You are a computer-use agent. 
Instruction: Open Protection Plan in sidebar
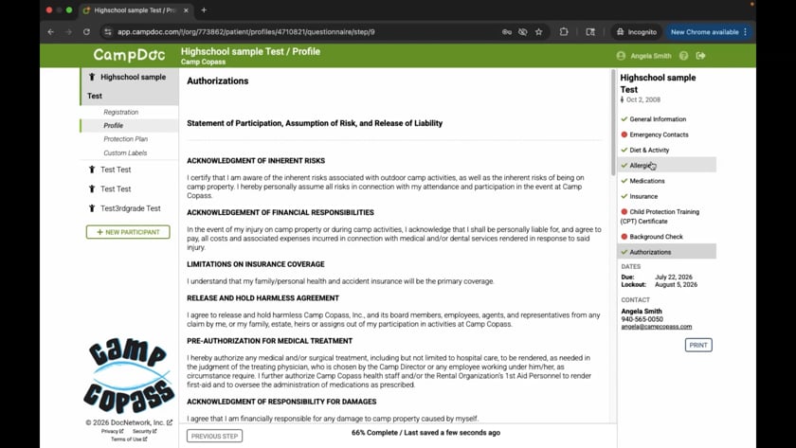(x=125, y=139)
